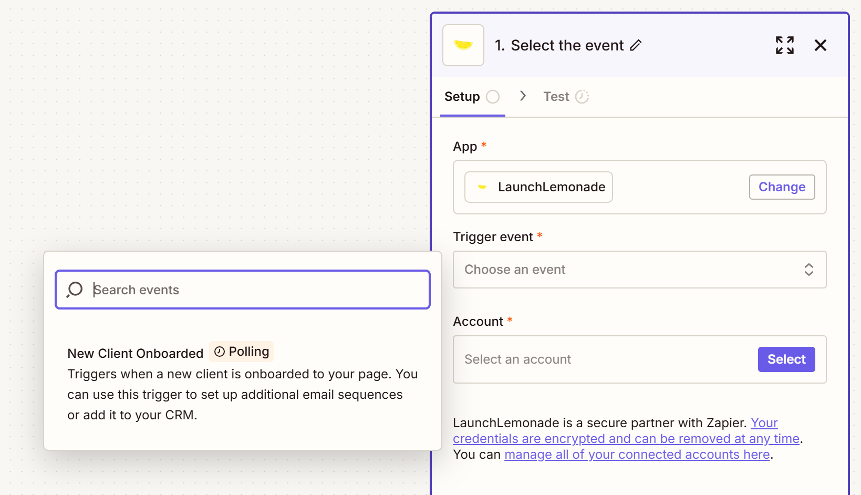861x495 pixels.
Task: Click the Trigger event label
Action: point(493,237)
